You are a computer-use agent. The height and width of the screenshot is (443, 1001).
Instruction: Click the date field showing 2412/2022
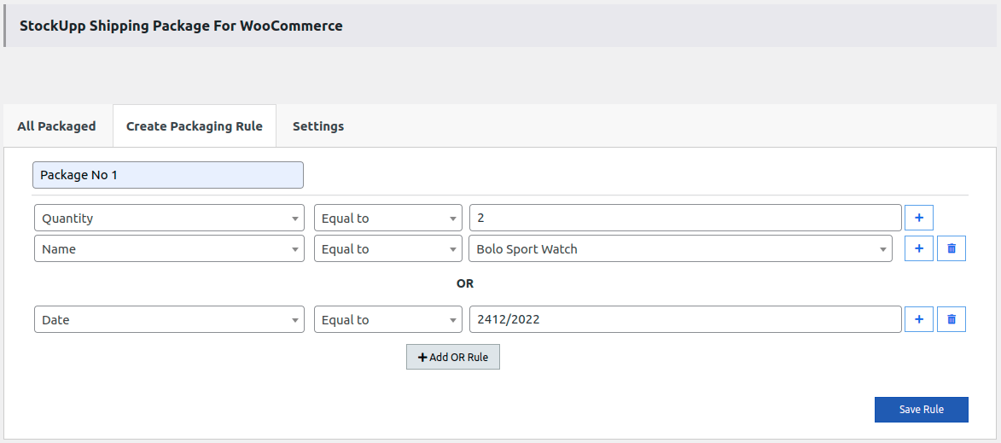point(684,320)
